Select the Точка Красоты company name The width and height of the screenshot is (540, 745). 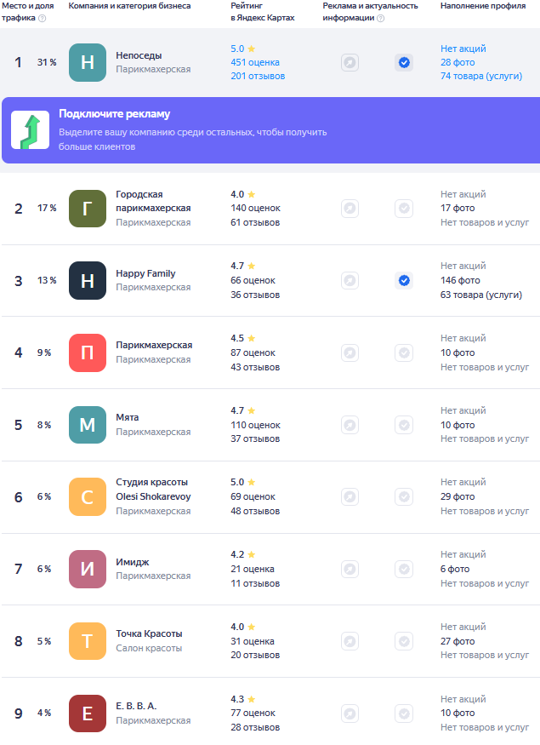[149, 633]
